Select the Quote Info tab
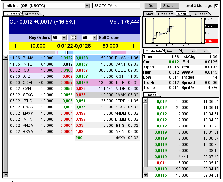Viewport: 223px width, 182px height. (x=154, y=51)
